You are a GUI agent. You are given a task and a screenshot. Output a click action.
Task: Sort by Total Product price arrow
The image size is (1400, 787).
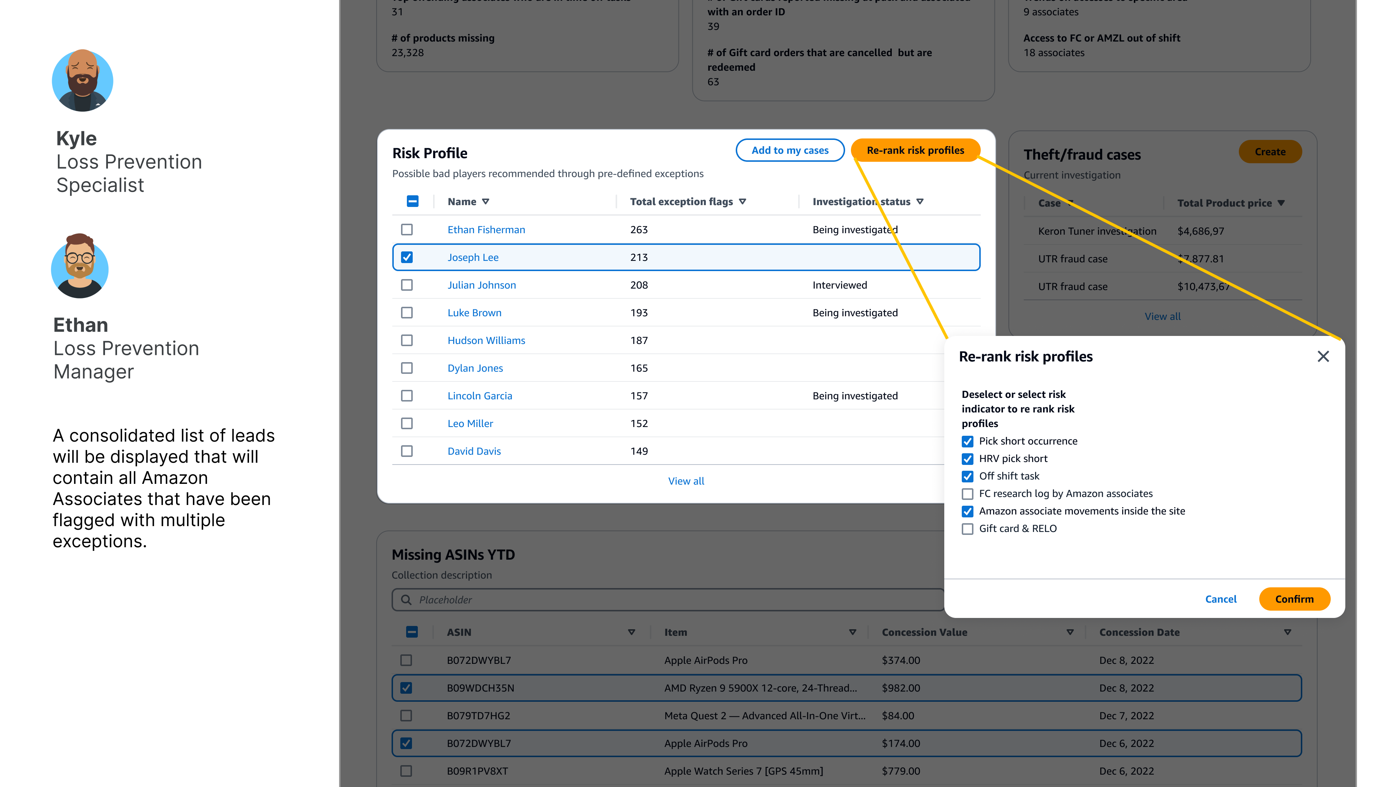click(1281, 203)
